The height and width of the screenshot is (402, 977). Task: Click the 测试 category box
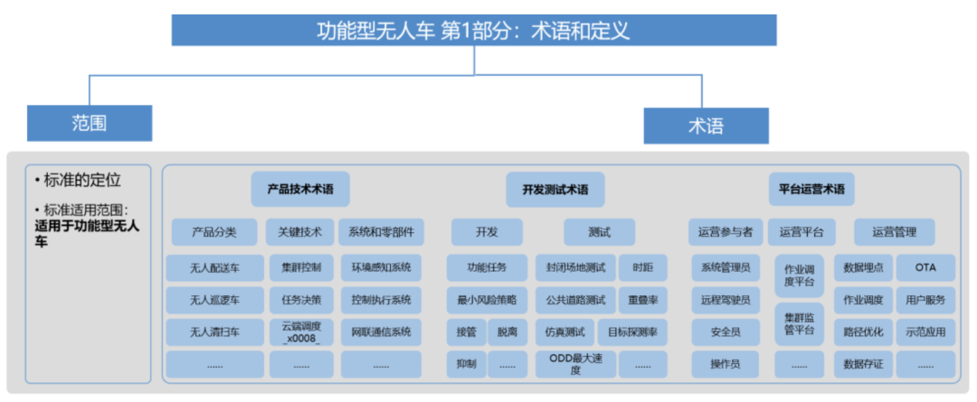(x=600, y=232)
